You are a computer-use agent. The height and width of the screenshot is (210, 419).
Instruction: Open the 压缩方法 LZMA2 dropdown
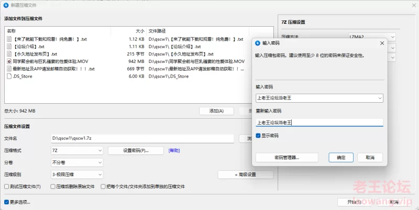pos(372,37)
